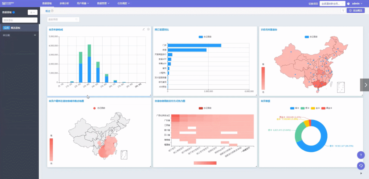Image resolution: width=369 pixels, height=179 pixels.
Task: Click the resize handle corner of 预订渠道对比 card
Action: coord(256,95)
